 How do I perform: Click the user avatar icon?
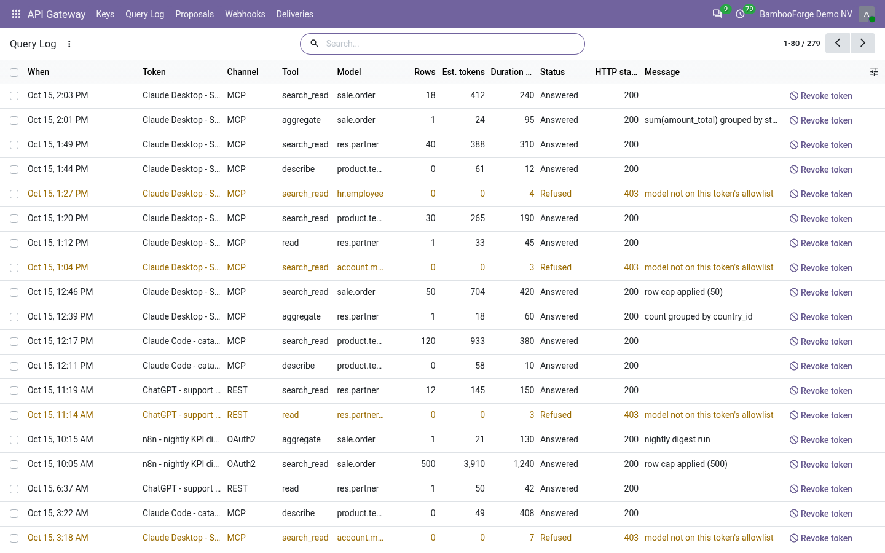(x=867, y=14)
